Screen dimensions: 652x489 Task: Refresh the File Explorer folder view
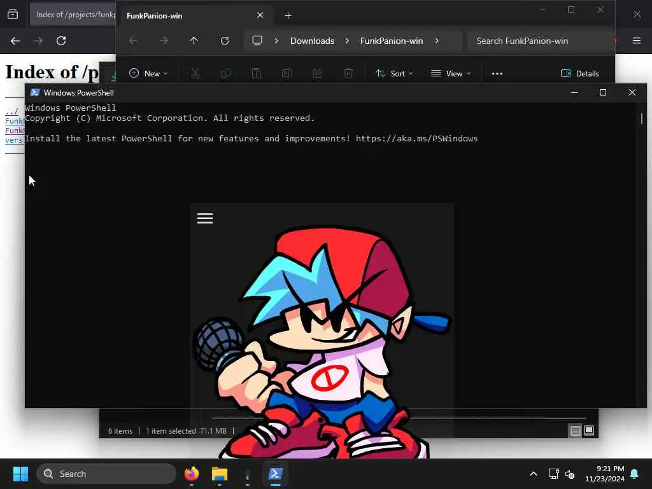225,40
